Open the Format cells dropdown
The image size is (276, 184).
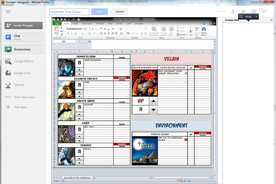(x=181, y=34)
